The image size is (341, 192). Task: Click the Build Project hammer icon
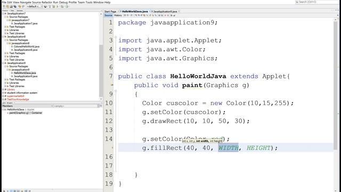click(x=50, y=6)
